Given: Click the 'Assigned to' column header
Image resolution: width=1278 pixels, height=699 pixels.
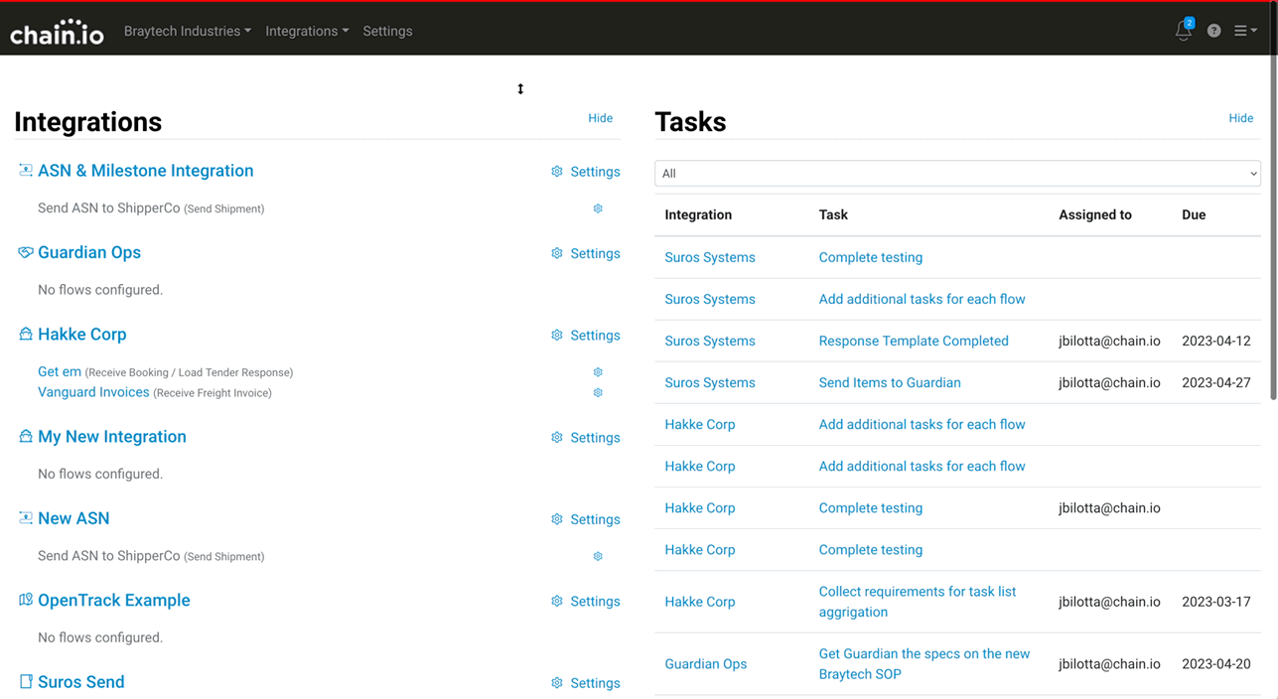Looking at the screenshot, I should tap(1095, 214).
